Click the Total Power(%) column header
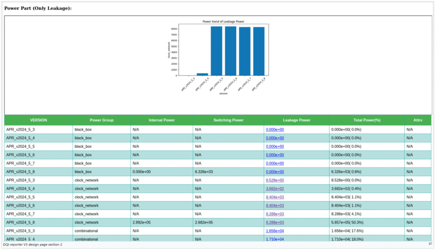Screen dimensions: 435x250 pos(367,120)
